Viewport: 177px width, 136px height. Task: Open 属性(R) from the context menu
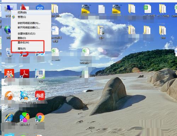(22, 49)
